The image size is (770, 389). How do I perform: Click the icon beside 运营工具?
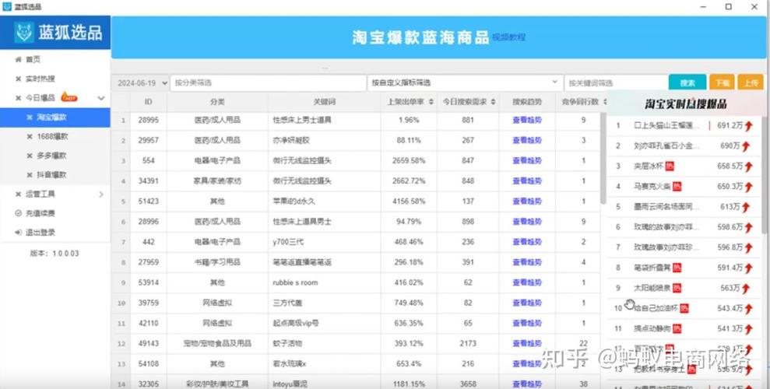(19, 194)
